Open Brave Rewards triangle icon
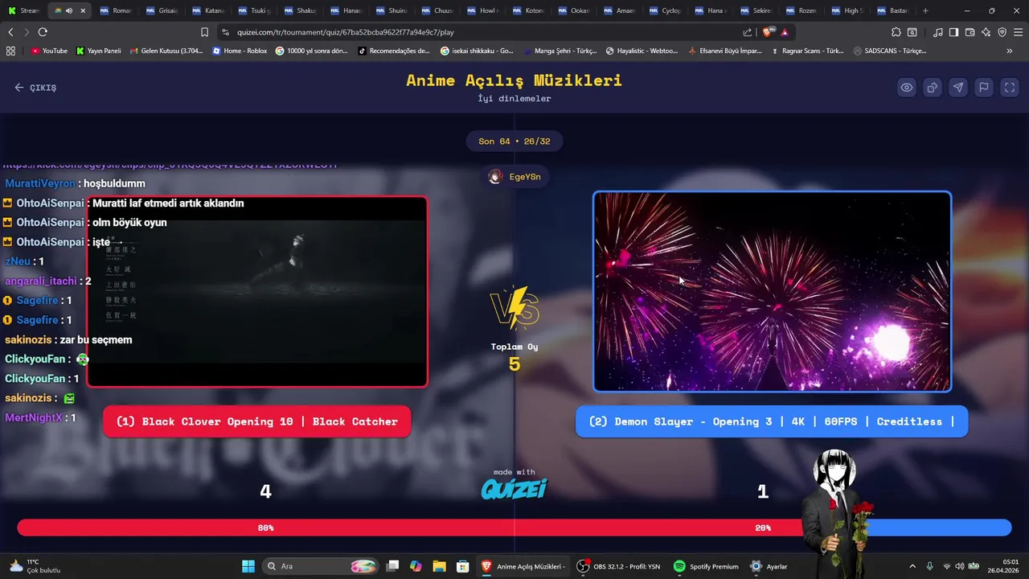 (785, 32)
